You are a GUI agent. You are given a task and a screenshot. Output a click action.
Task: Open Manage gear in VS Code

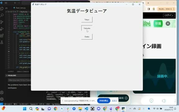pyautogui.click(x=2, y=99)
